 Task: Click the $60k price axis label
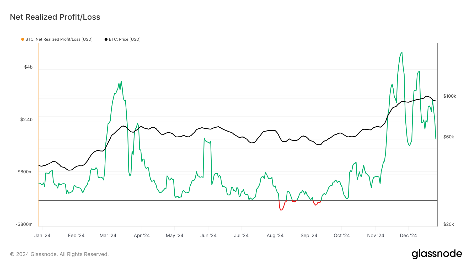pyautogui.click(x=448, y=137)
